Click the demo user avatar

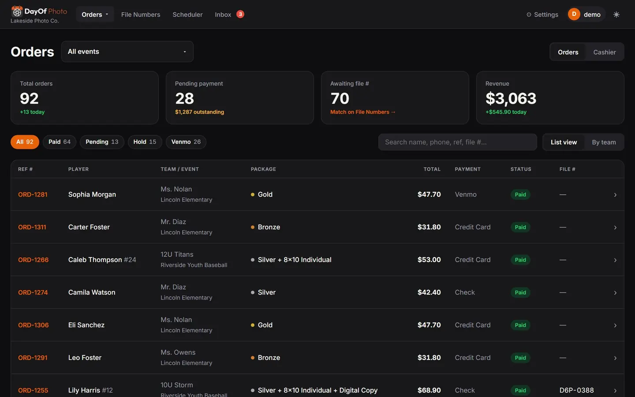coord(574,14)
